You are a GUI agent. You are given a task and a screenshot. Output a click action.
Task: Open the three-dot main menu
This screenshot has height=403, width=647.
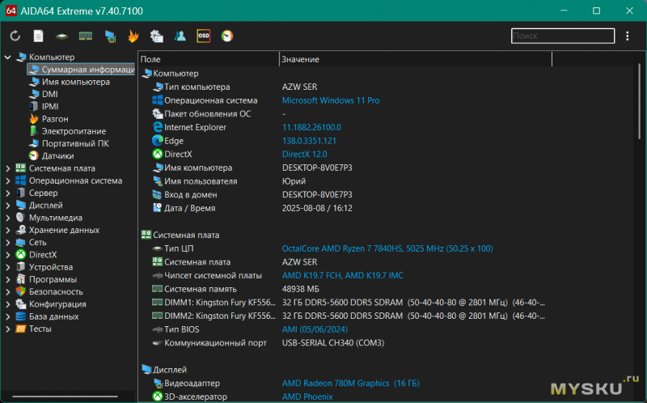628,36
